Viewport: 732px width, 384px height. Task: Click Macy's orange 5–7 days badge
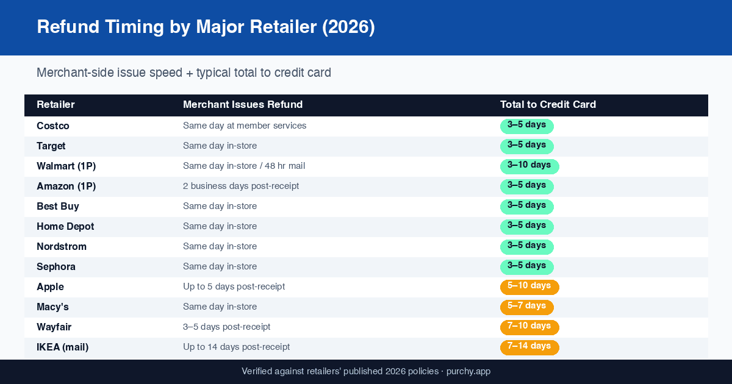tap(527, 307)
